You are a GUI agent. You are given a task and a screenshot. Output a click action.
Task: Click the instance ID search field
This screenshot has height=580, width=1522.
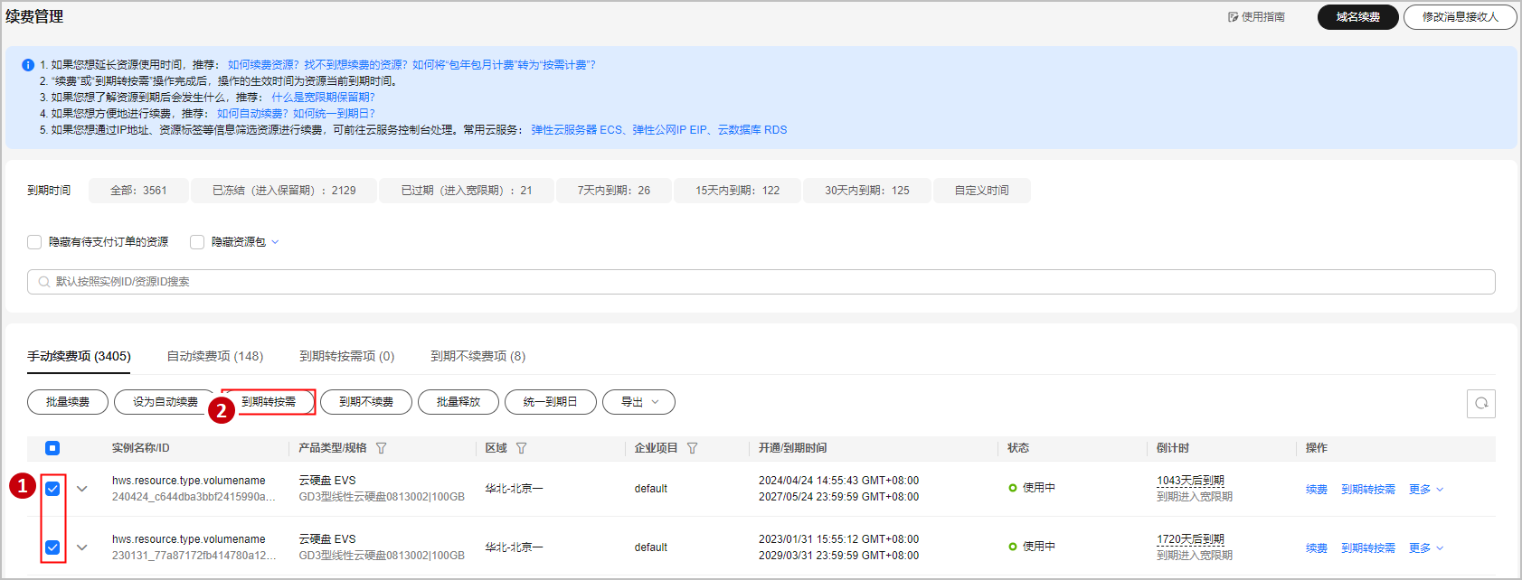tap(760, 282)
